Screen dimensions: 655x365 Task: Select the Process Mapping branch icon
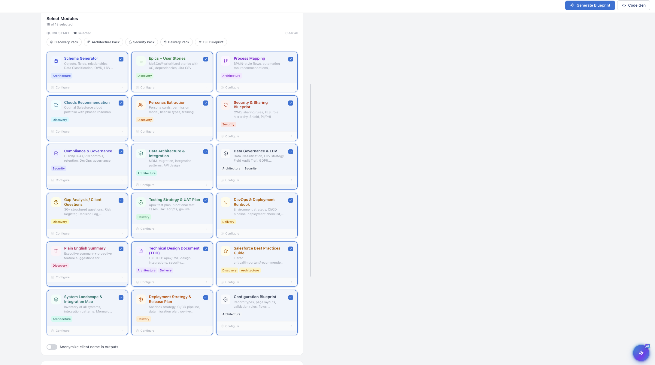coord(226,61)
